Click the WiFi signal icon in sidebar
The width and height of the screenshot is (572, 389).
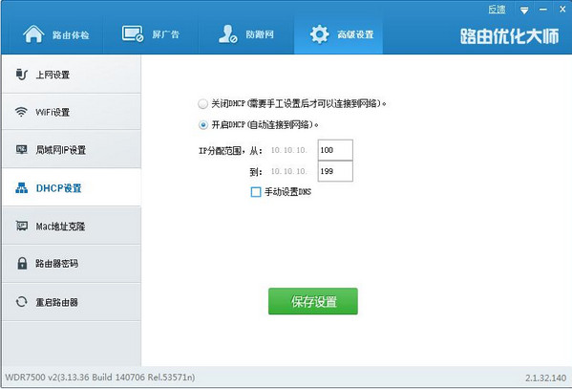click(x=21, y=112)
